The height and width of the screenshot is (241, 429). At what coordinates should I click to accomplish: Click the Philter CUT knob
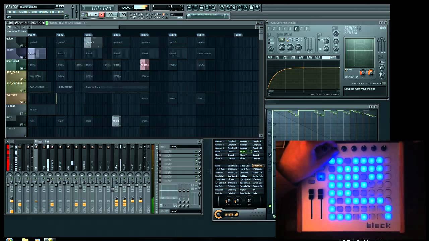[x=290, y=48]
